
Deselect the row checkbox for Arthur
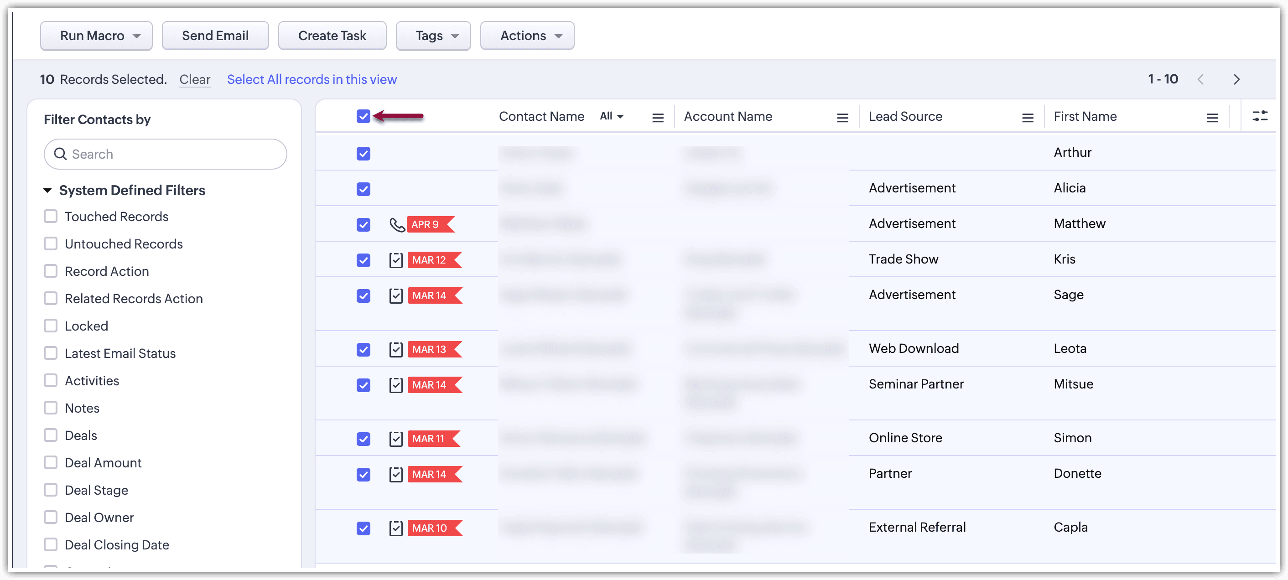click(364, 154)
